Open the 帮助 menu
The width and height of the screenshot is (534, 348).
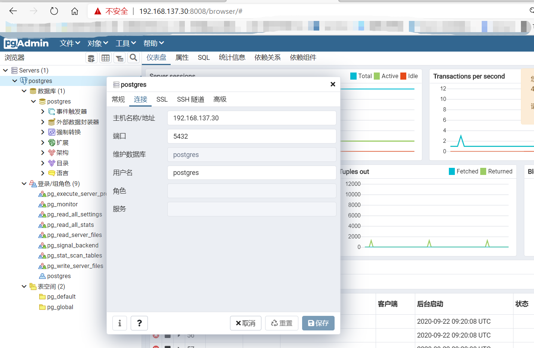point(154,43)
